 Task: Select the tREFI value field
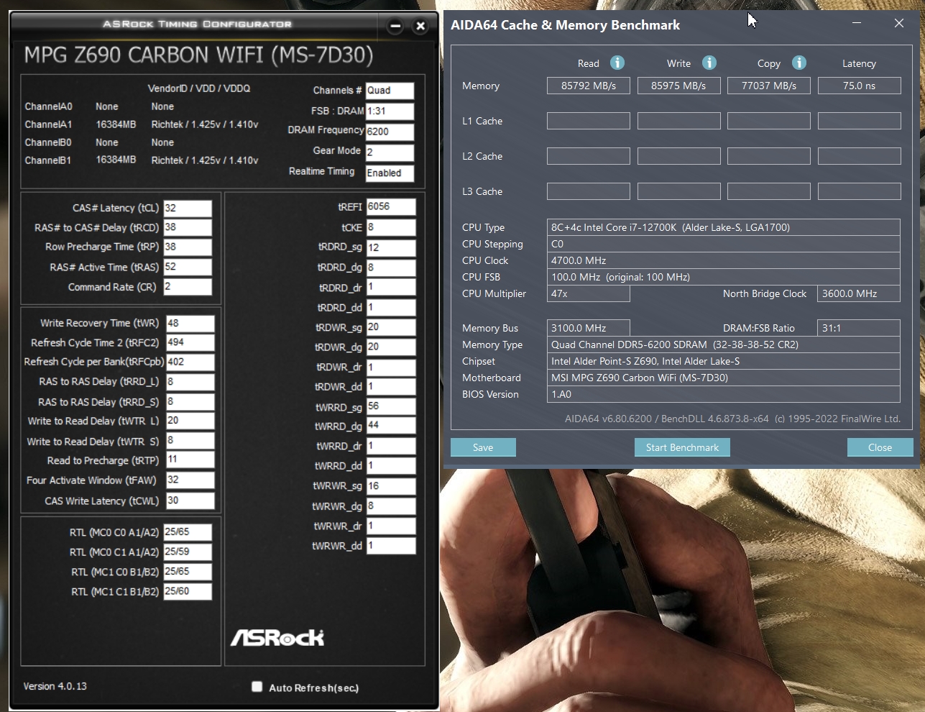click(x=391, y=207)
